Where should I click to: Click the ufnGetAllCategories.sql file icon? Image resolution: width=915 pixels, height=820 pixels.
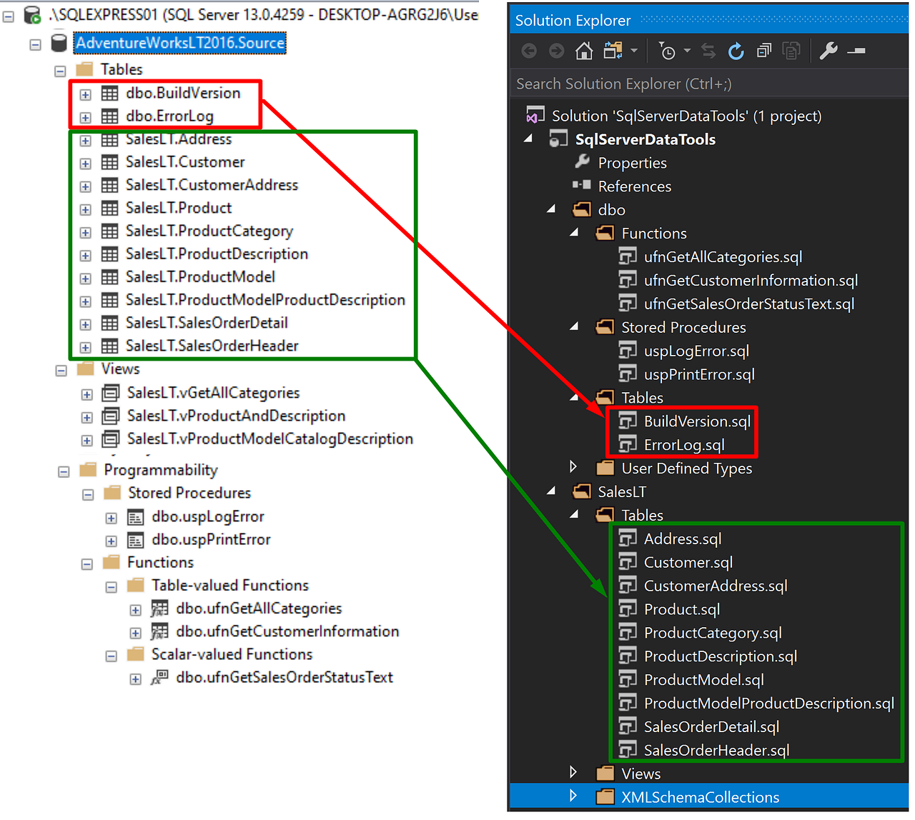(627, 256)
